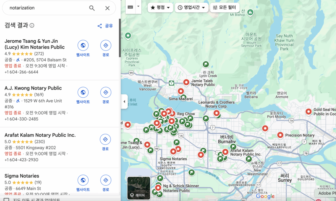Click the search magnifier icon
336x201 pixels.
coord(92,8)
